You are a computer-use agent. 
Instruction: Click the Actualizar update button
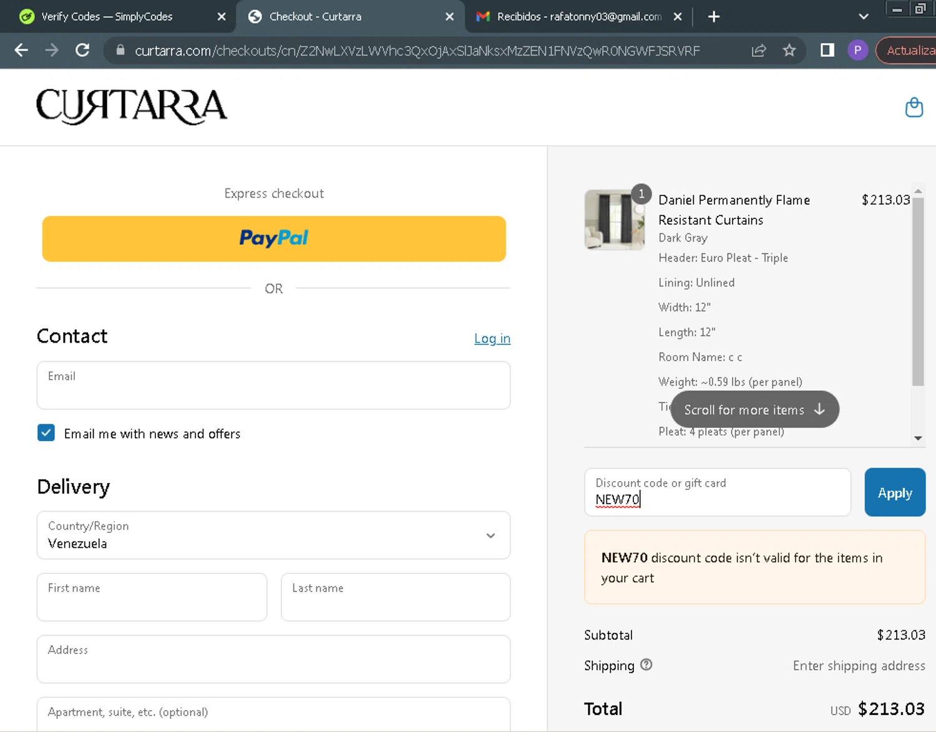tap(907, 51)
